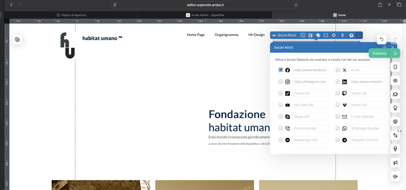Close the Social Attivi panel
406x190 pixels.
393,47
